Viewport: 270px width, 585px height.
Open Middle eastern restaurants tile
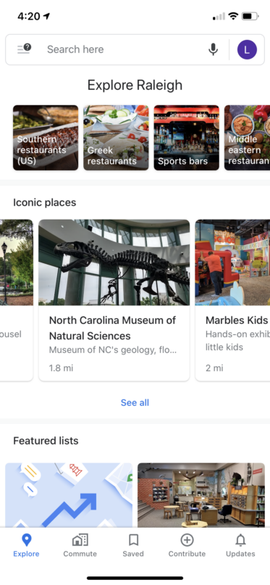(x=248, y=138)
